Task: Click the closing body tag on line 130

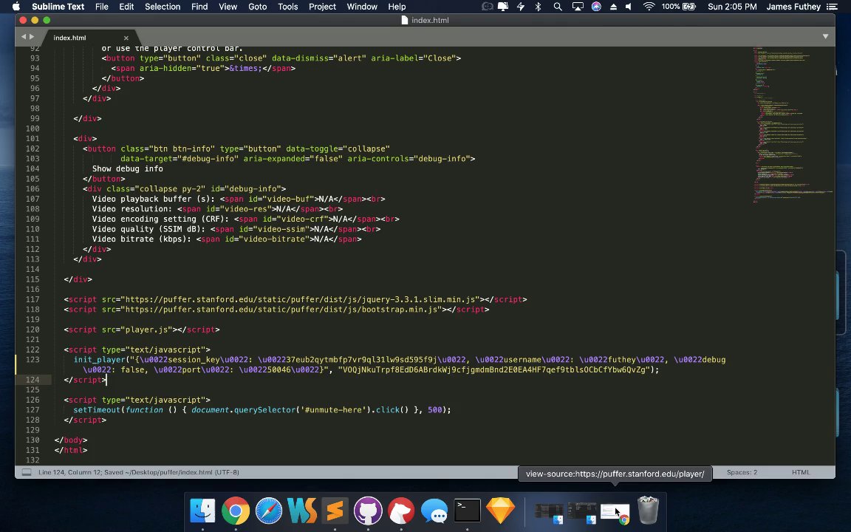Action: 71,440
